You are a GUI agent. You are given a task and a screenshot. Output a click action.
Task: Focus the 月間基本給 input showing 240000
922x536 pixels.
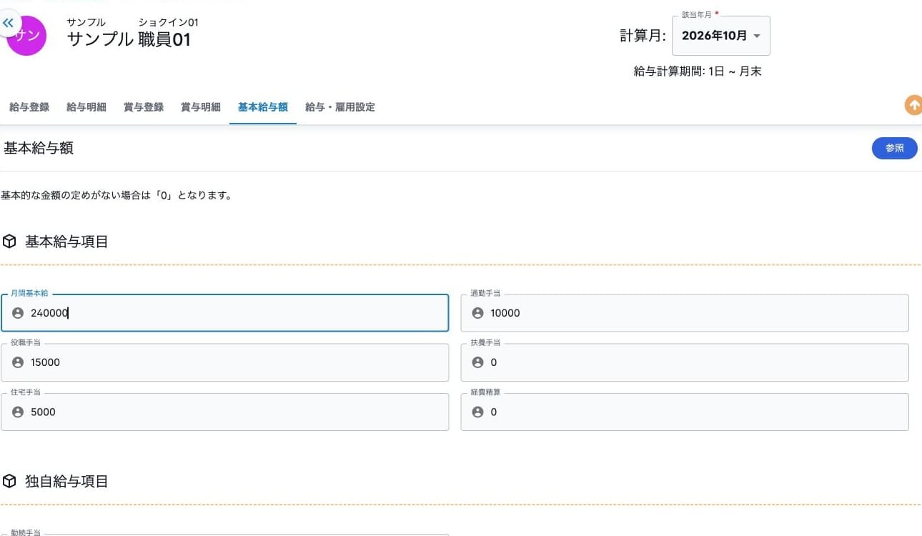[x=225, y=313]
